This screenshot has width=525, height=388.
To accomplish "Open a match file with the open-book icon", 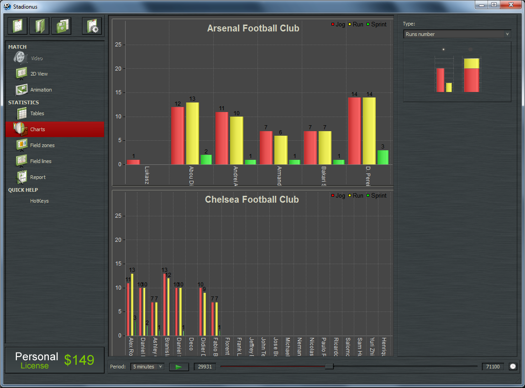I will pos(40,26).
